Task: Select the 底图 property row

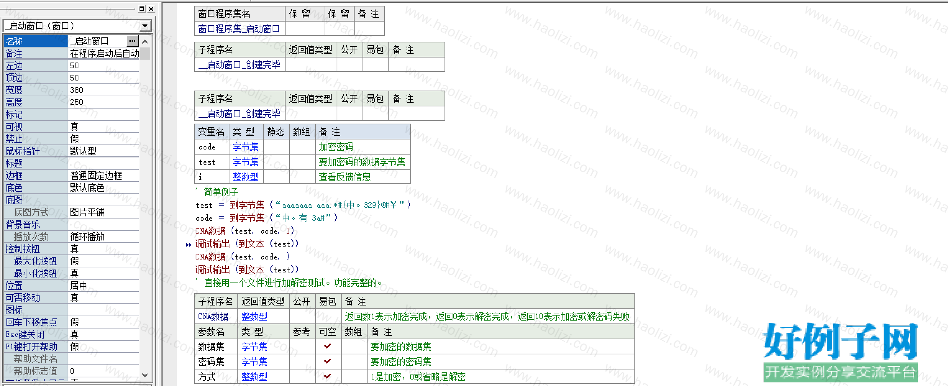Action: pos(72,199)
